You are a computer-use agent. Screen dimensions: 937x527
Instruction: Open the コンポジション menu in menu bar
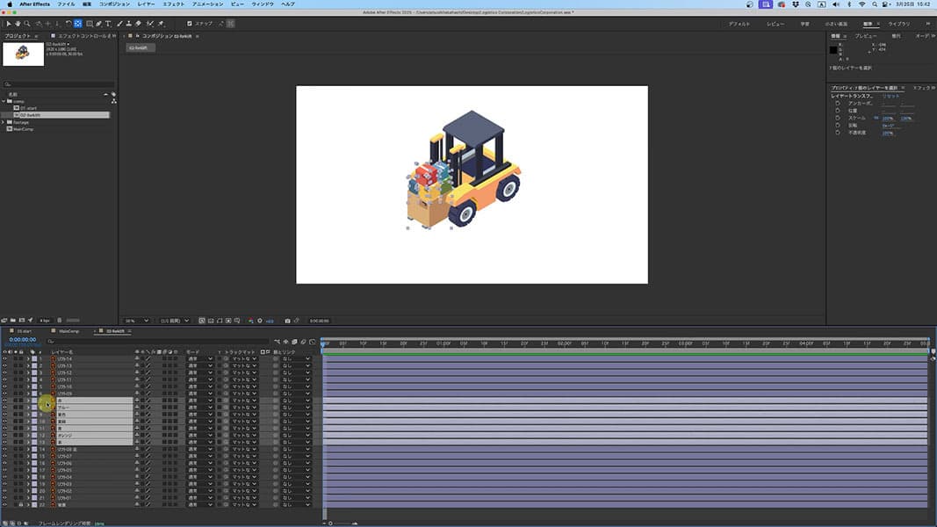(x=113, y=4)
